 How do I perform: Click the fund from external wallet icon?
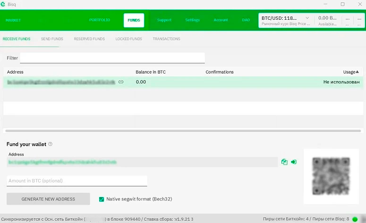click(x=294, y=162)
